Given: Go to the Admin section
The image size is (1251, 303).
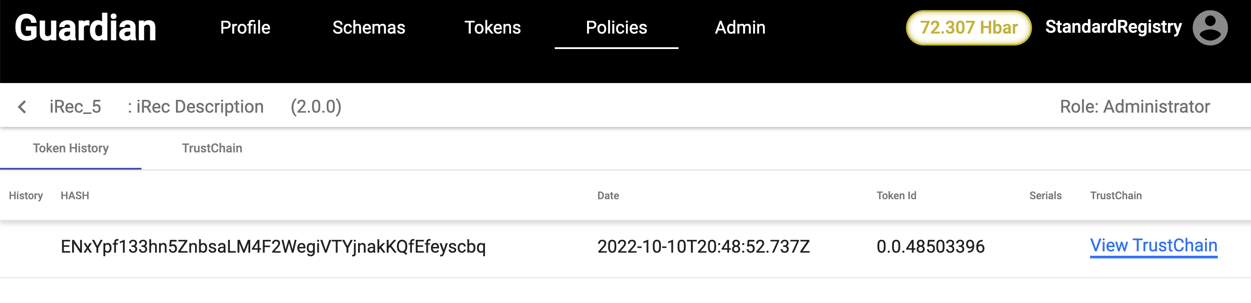Looking at the screenshot, I should pos(740,28).
